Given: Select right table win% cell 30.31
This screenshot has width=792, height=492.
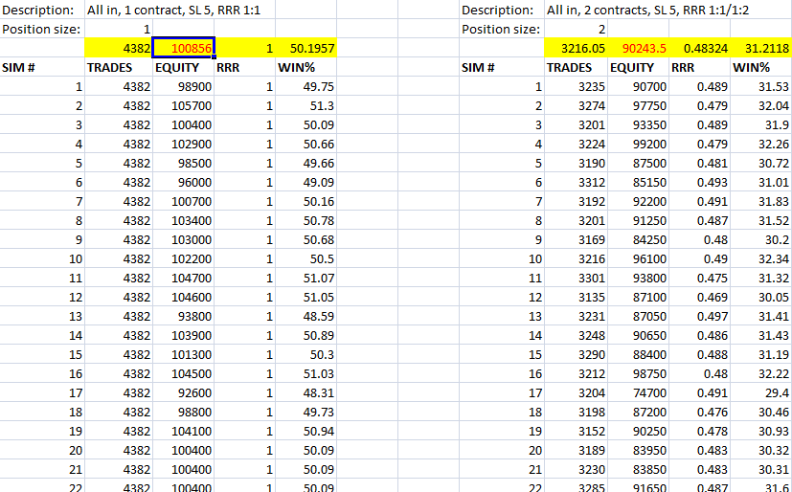Looking at the screenshot, I should click(761, 470).
